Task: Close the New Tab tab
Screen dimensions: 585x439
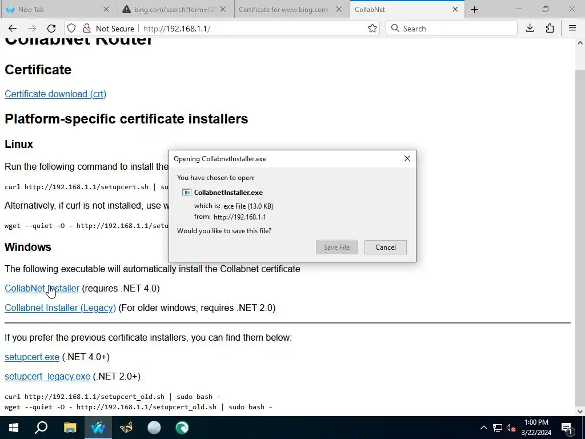Action: click(106, 10)
